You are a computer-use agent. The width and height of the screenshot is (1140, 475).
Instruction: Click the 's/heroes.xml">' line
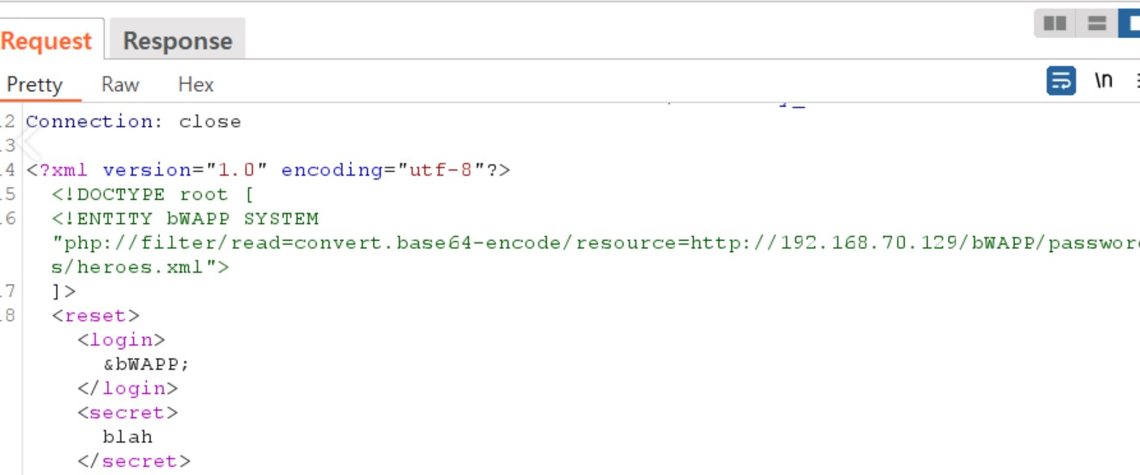pos(140,267)
